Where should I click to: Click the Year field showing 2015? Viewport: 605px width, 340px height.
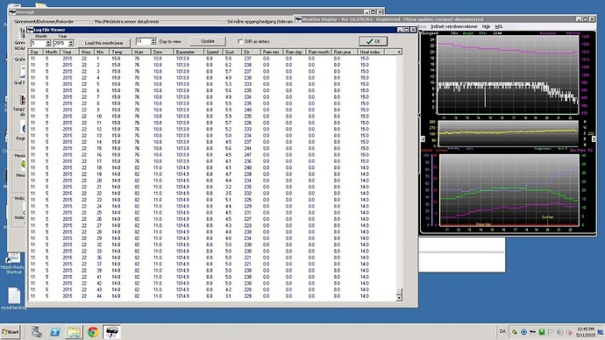tap(60, 43)
